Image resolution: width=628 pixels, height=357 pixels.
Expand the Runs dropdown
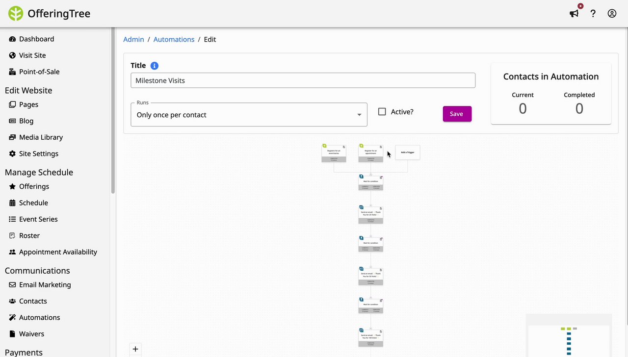click(249, 115)
